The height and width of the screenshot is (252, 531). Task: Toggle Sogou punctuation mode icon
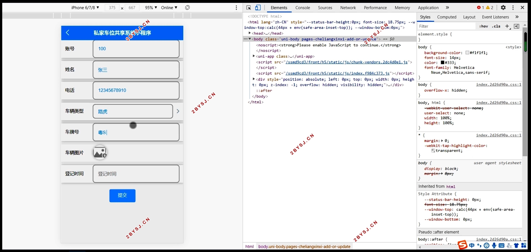tap(479, 246)
